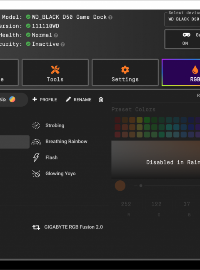This screenshot has width=200, height=270.
Task: Click the orange wrench Tools icon
Action: pos(55,70)
